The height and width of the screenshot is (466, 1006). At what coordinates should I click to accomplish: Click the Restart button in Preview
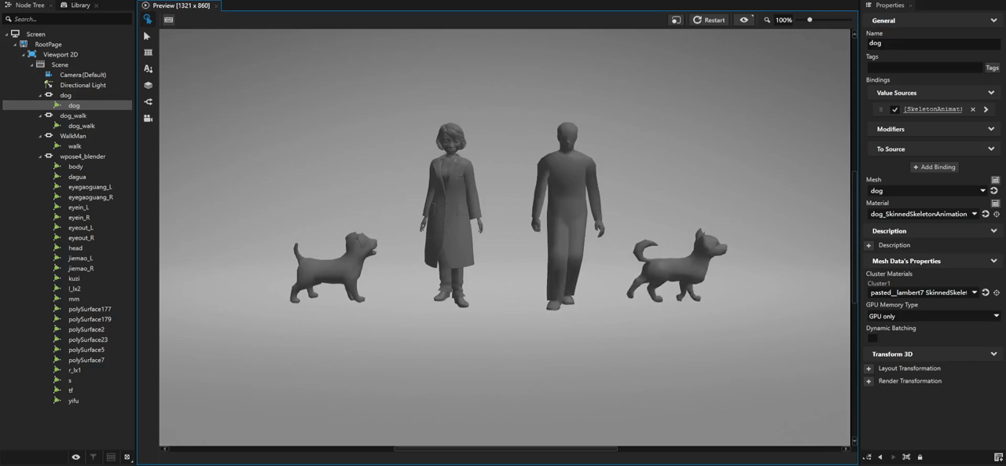coord(709,20)
